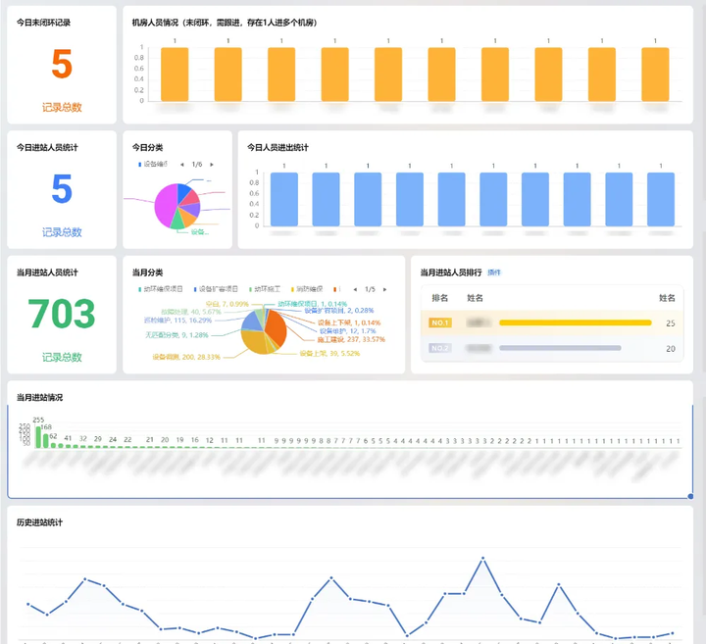Toggle 设备维修 legend item in 今日分类
706x644 pixels.
pos(153,165)
